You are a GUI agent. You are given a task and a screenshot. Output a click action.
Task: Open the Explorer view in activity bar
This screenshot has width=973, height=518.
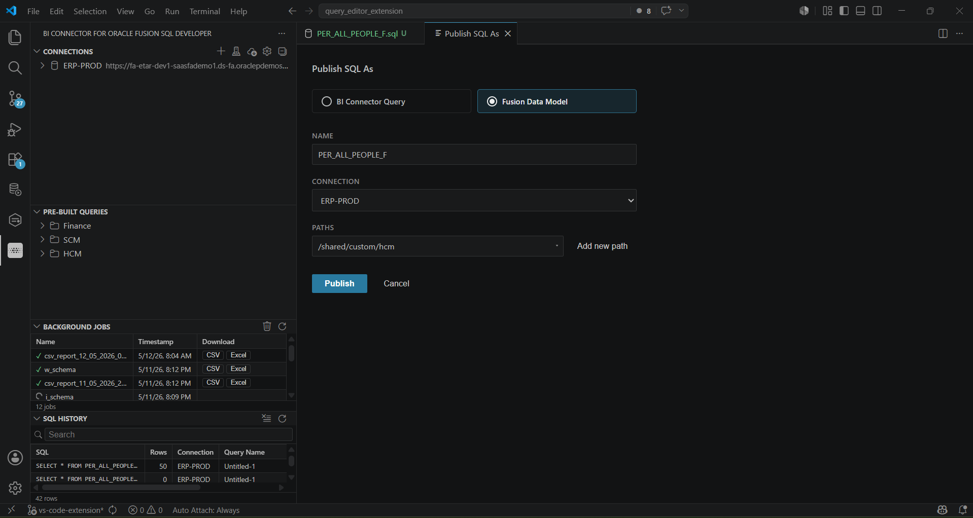pos(15,37)
